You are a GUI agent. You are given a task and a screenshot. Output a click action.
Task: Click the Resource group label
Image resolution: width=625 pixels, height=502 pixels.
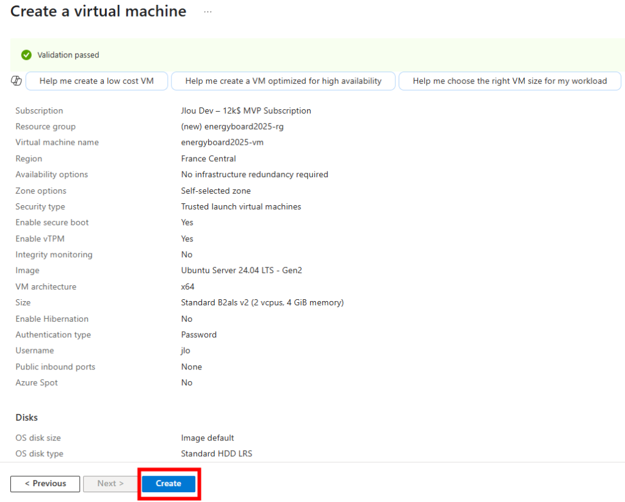[x=45, y=126]
